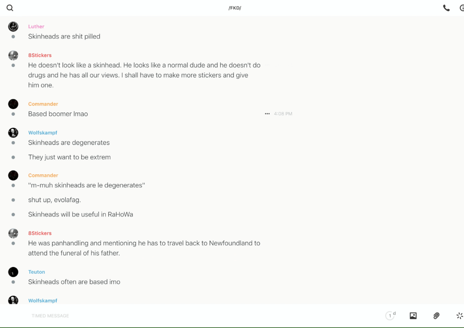Open Teuton's user profile name
464x328 pixels.
(x=37, y=272)
